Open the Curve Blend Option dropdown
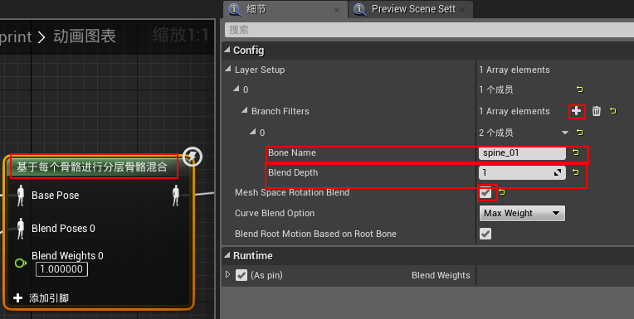Image resolution: width=634 pixels, height=319 pixels. coord(522,213)
